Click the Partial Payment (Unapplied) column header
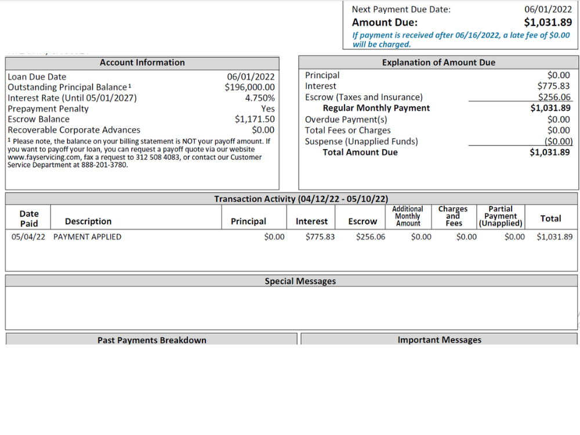This screenshot has width=580, height=435. click(501, 216)
